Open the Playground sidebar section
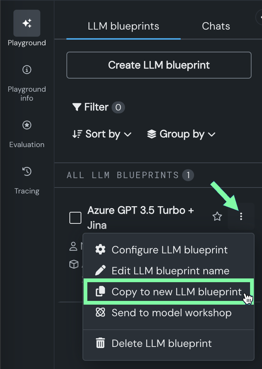The width and height of the screenshot is (262, 369). [27, 24]
